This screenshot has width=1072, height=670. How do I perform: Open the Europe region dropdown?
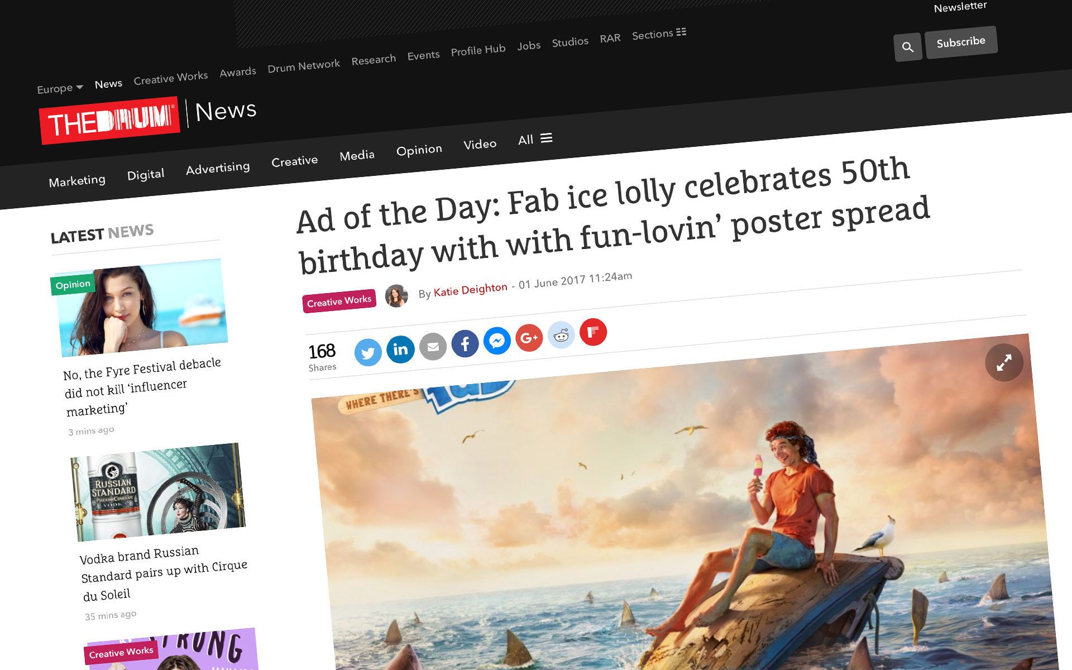tap(60, 88)
